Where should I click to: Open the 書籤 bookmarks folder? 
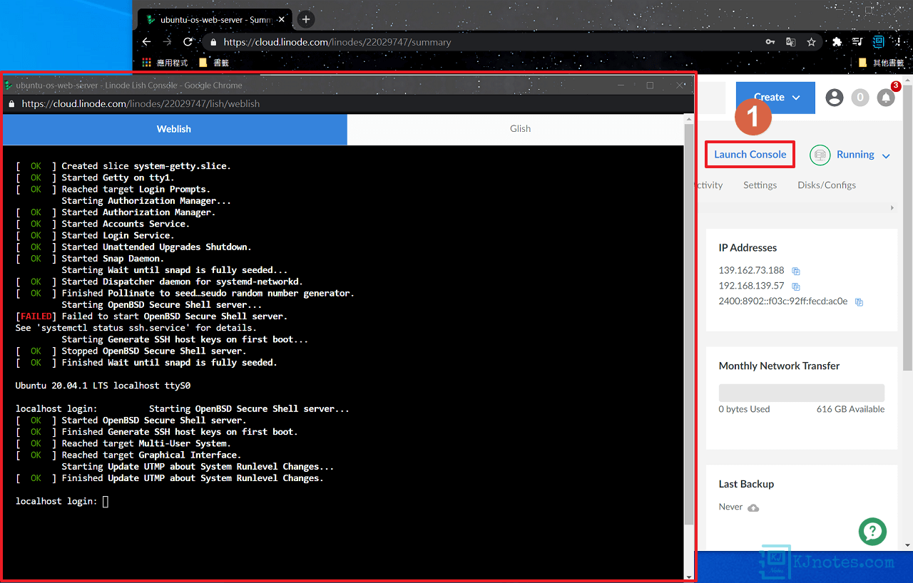click(x=214, y=63)
